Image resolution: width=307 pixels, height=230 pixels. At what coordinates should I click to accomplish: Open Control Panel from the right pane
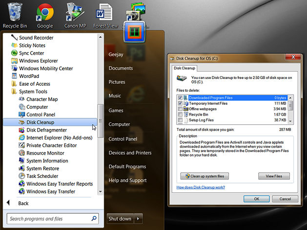click(123, 139)
